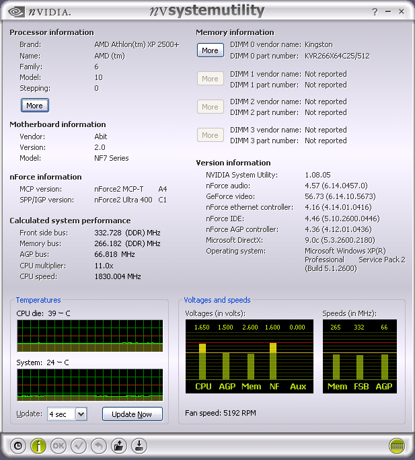Screen dimensions: 415x460
Task: Click the green grid icon at bottom right
Action: pos(397,445)
